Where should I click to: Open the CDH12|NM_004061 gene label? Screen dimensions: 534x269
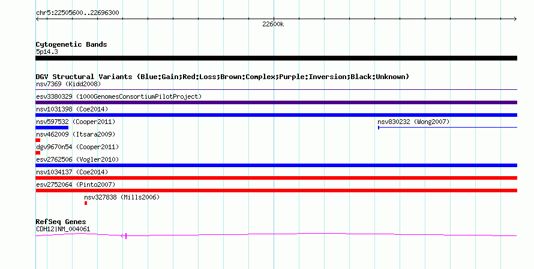[63, 229]
